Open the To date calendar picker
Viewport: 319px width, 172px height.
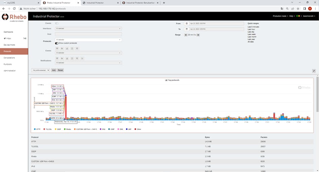[187, 29]
